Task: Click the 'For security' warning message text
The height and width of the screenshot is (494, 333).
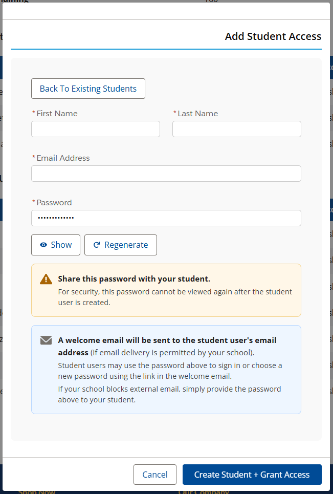Action: pos(175,297)
